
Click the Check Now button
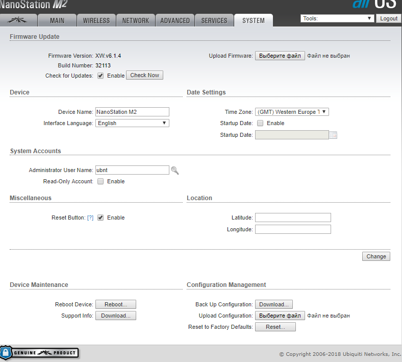(x=144, y=75)
